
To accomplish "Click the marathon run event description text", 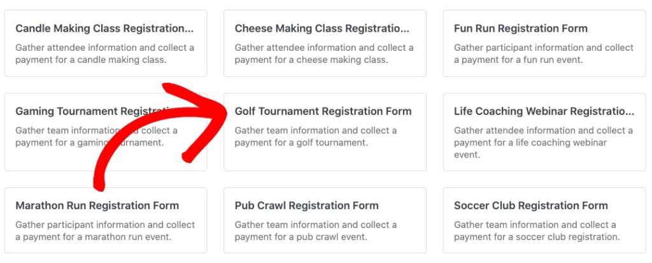I will [104, 231].
